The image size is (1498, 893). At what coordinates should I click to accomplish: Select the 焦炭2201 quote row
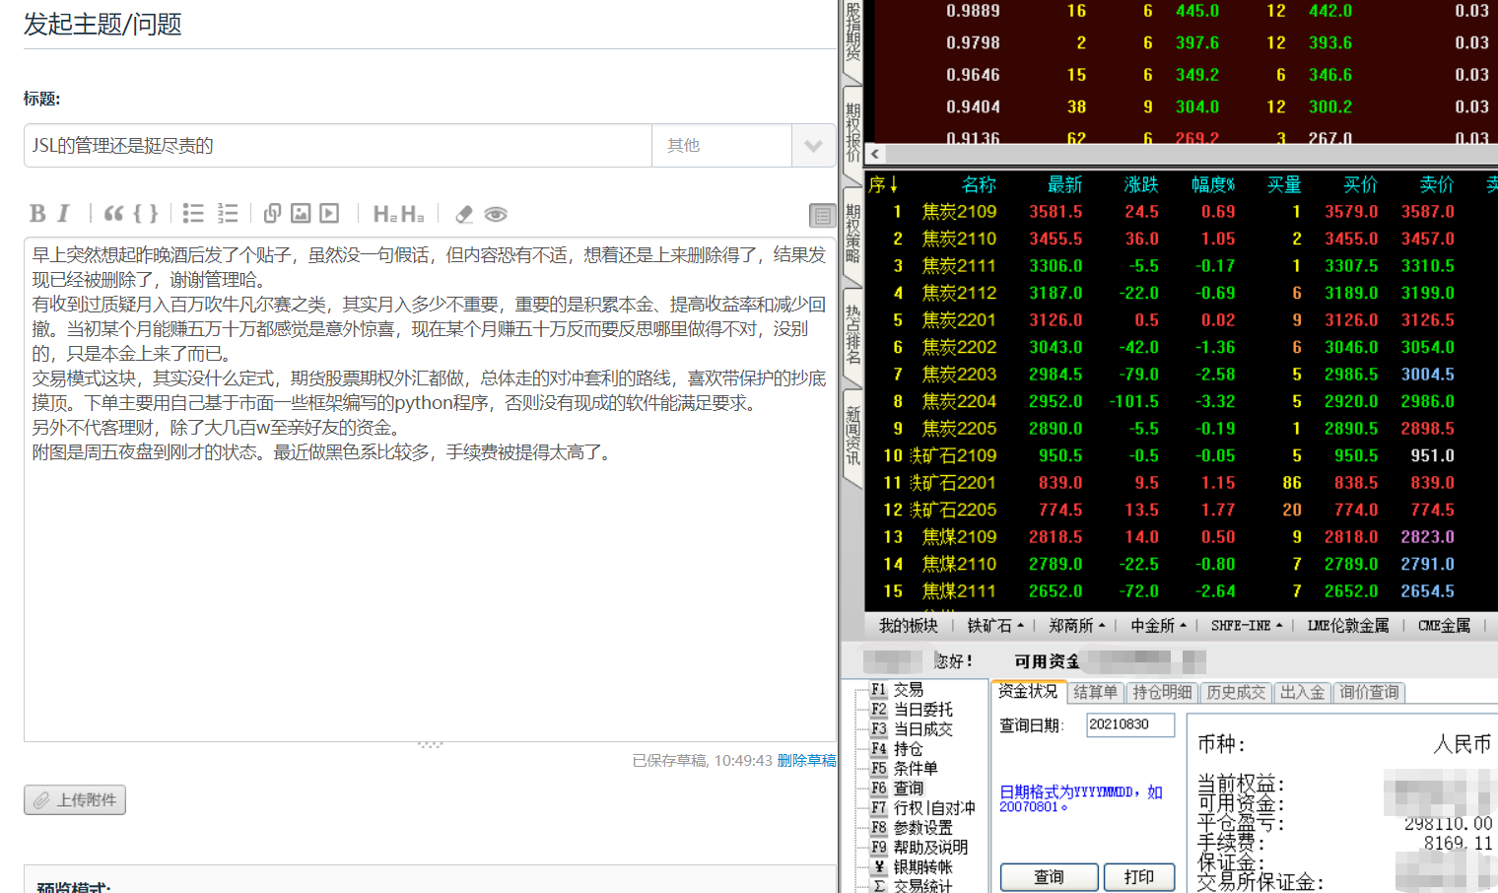click(x=1181, y=320)
